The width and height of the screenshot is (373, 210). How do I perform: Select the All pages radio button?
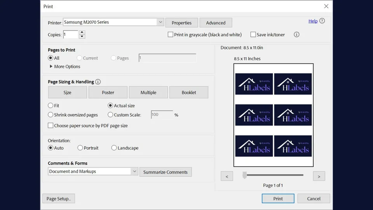coord(51,58)
